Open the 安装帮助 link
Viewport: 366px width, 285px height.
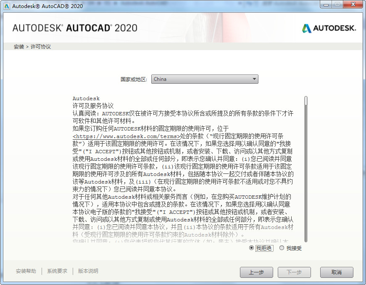[x=25, y=271]
